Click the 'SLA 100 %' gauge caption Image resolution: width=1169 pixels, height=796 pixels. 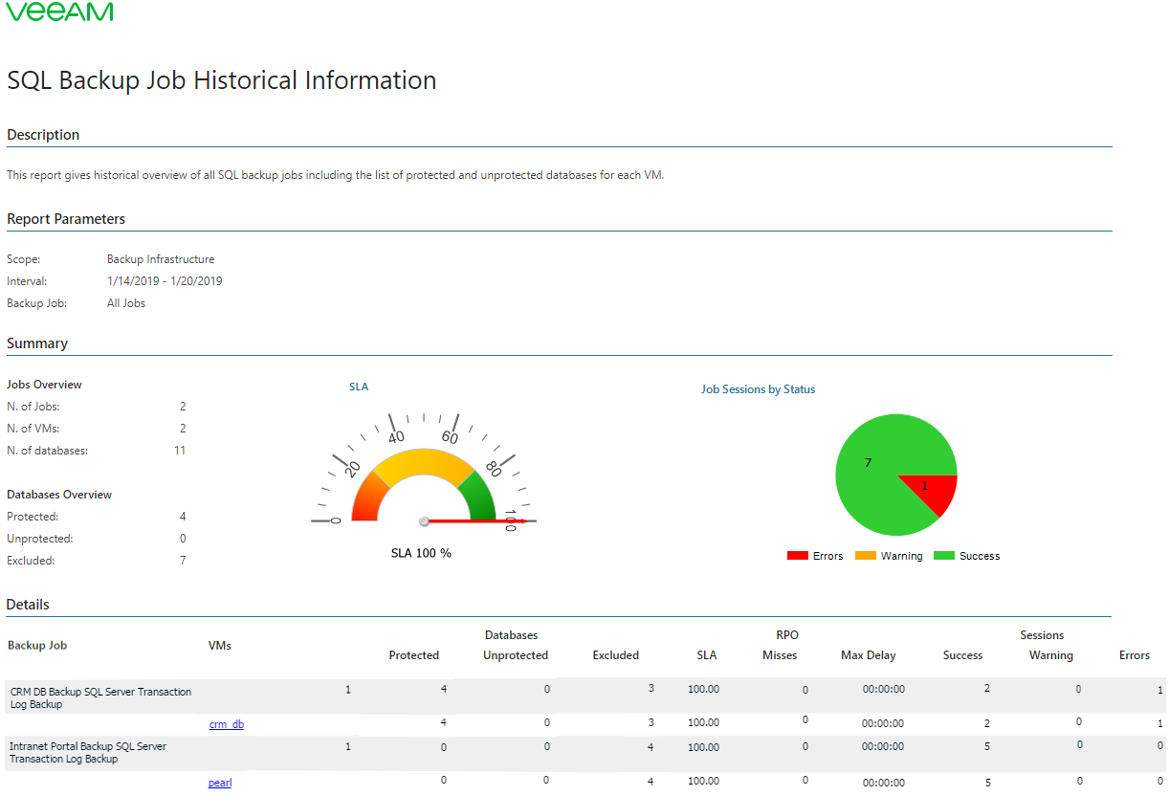tap(421, 553)
